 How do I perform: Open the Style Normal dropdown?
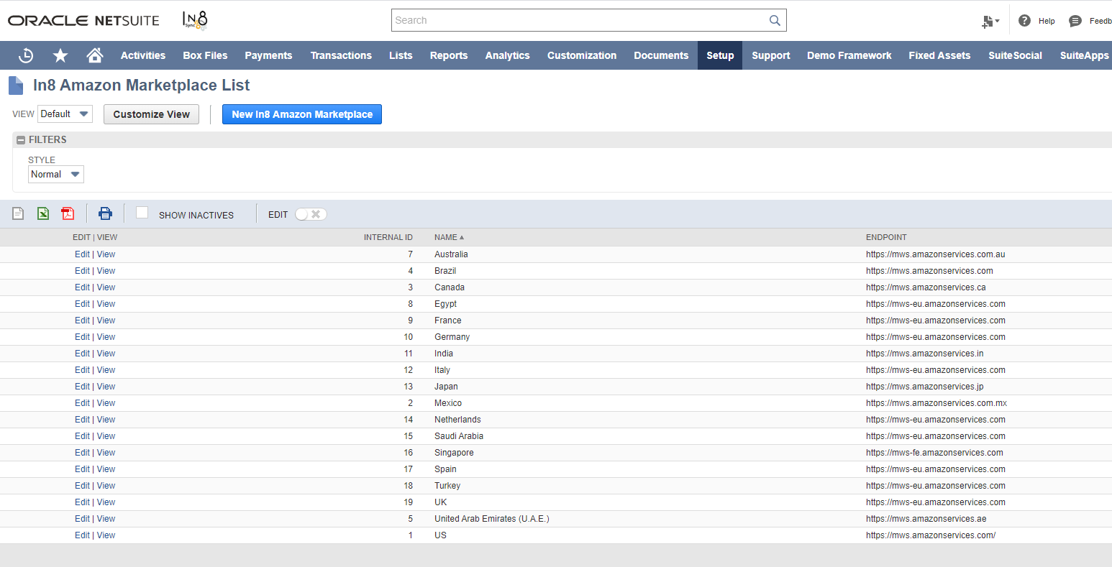[x=56, y=174]
